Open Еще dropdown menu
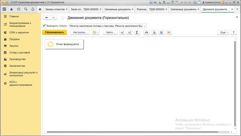 (223, 32)
